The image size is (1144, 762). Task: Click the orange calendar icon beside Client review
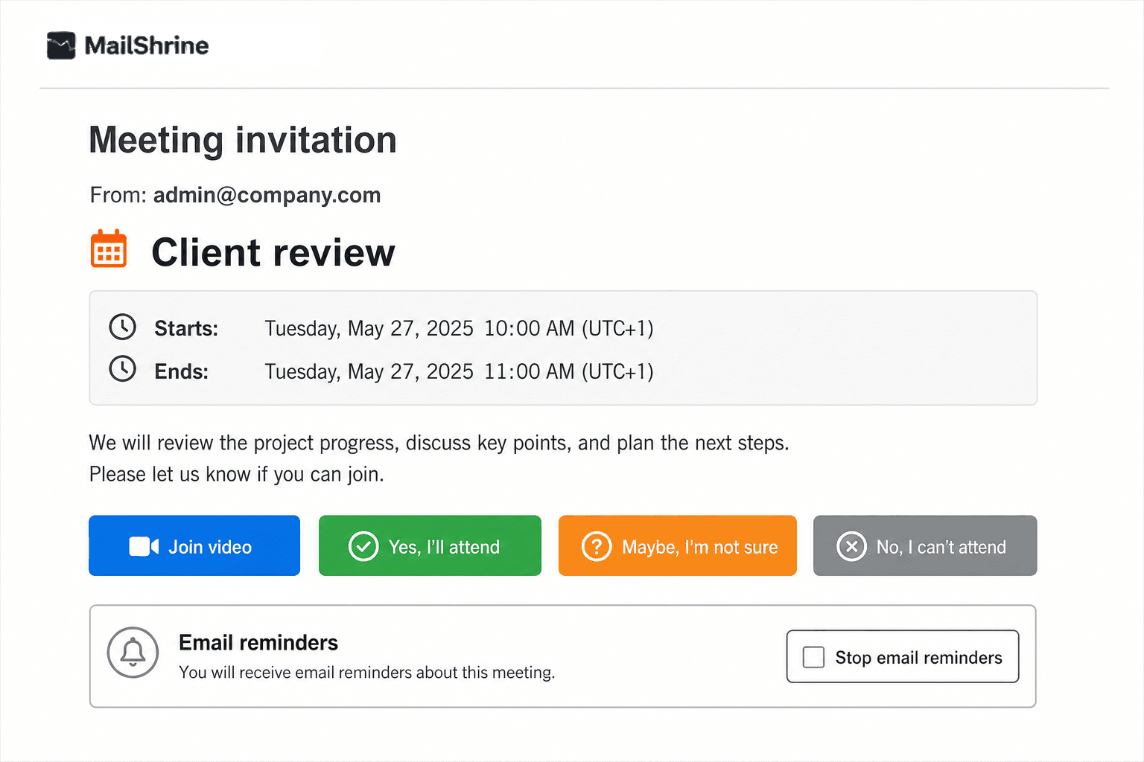coord(109,249)
